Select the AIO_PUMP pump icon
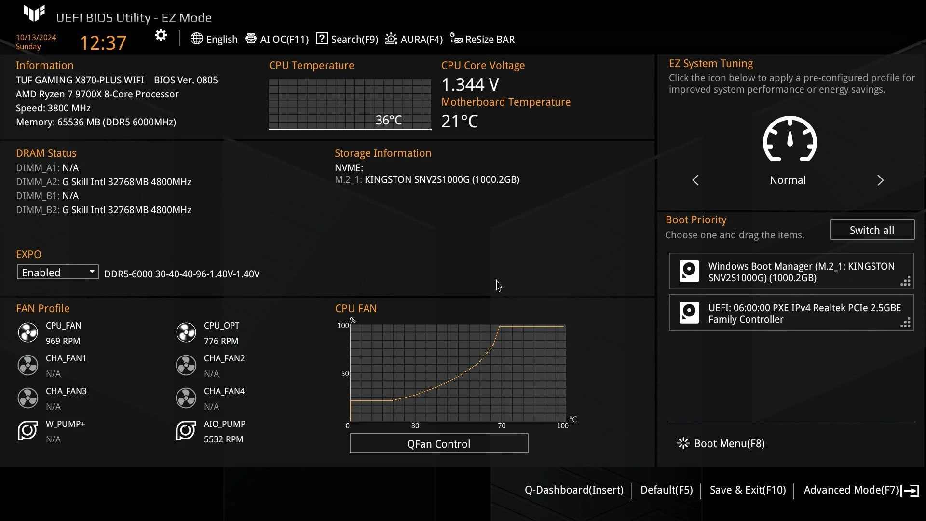 (186, 430)
